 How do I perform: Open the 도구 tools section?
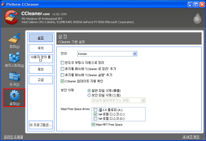pos(14,78)
